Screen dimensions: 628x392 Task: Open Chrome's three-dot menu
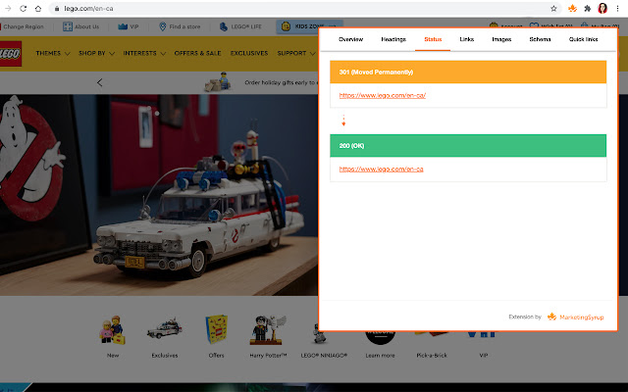617,9
